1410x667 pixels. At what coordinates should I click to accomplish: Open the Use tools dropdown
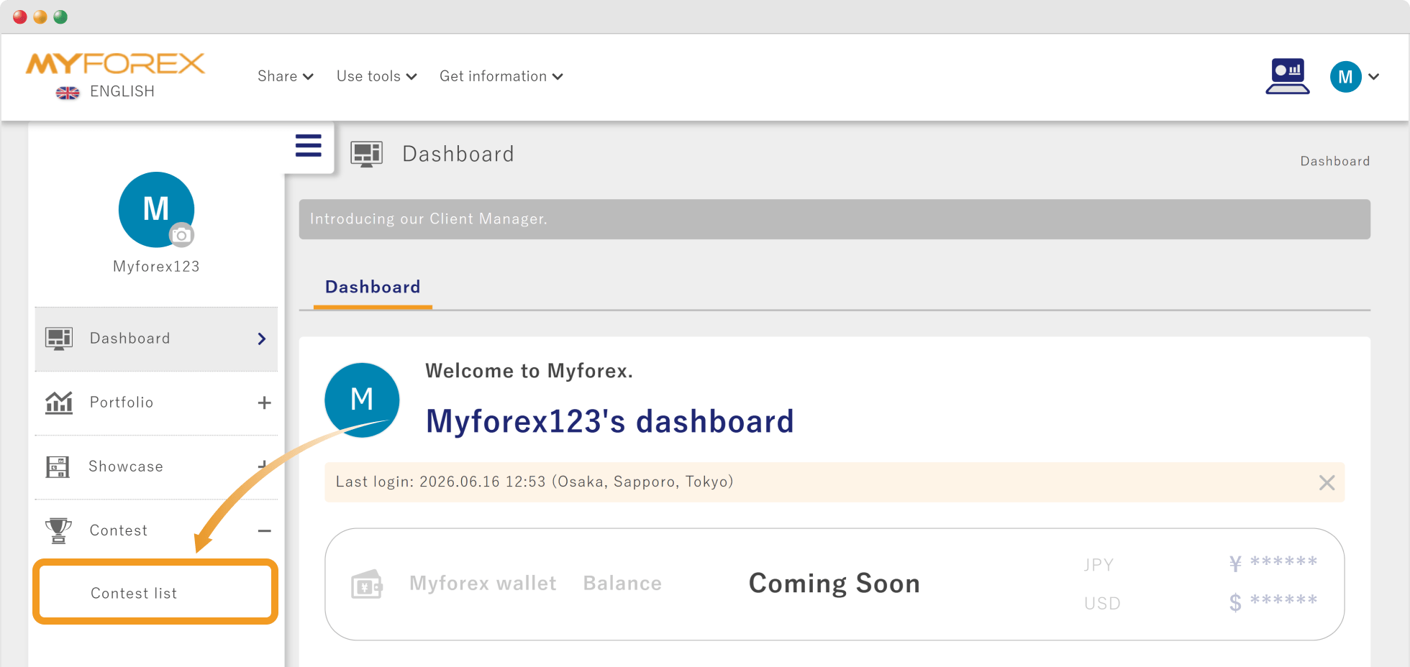click(377, 76)
